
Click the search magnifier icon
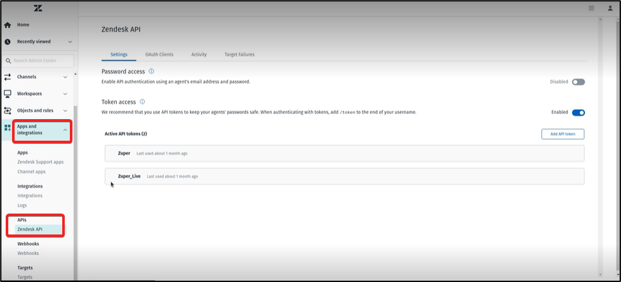point(8,61)
